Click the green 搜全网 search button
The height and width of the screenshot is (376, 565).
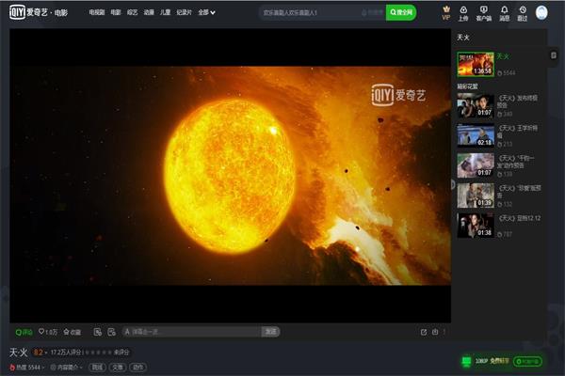(400, 13)
